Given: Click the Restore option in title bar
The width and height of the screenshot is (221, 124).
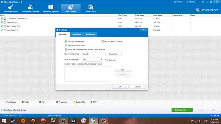Looking at the screenshot, I should (x=178, y=2).
